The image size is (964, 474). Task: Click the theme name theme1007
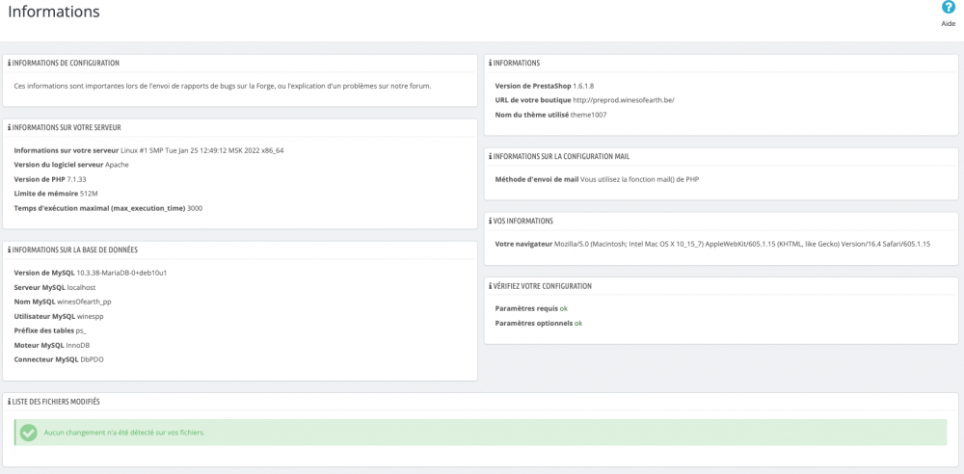point(590,115)
